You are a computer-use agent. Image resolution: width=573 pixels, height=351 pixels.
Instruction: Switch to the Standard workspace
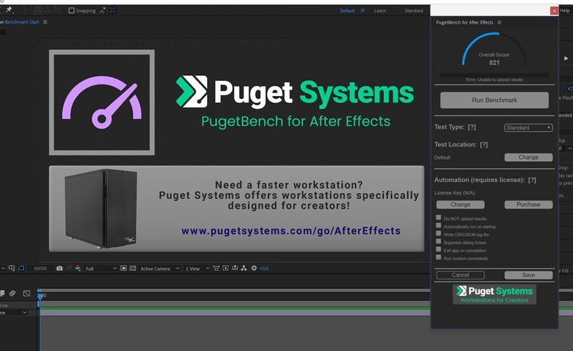[x=414, y=11]
